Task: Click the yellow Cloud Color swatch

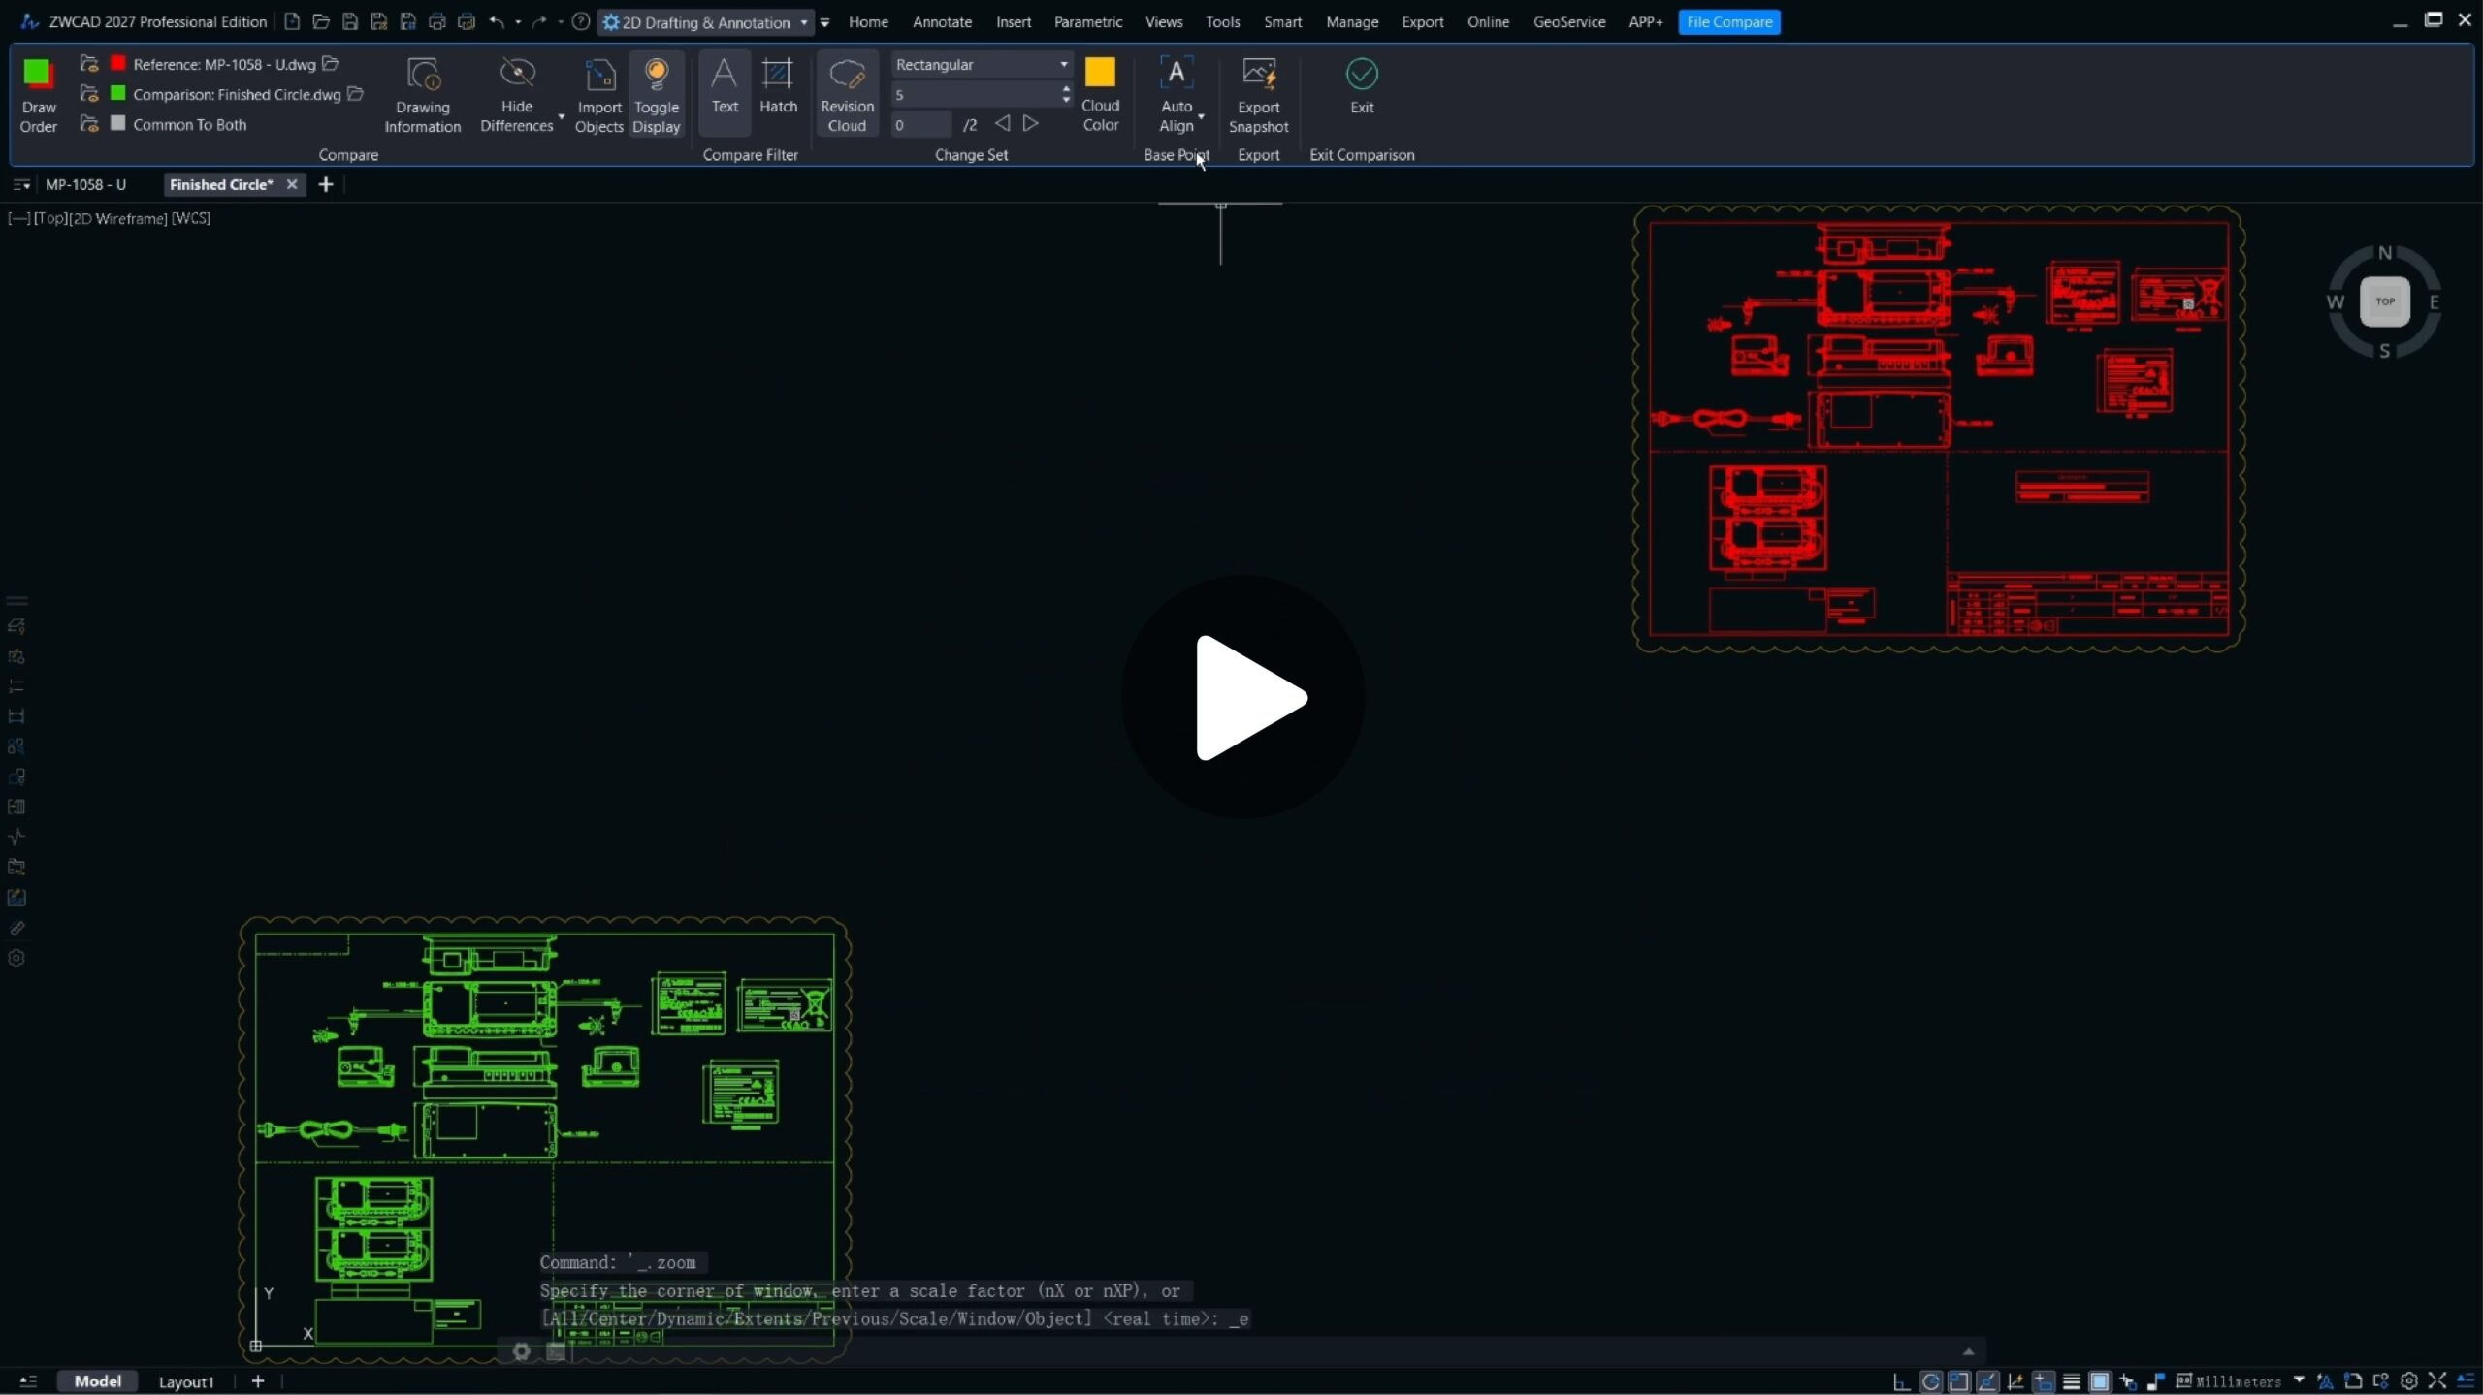Action: (1099, 73)
